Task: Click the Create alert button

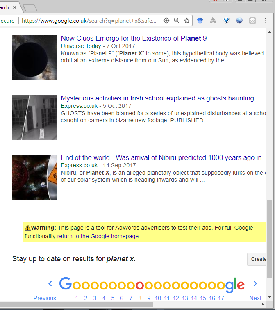Action: [258, 259]
